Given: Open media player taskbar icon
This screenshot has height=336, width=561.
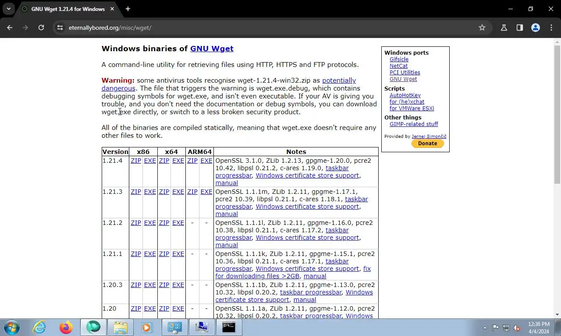Looking at the screenshot, I should pos(146,327).
